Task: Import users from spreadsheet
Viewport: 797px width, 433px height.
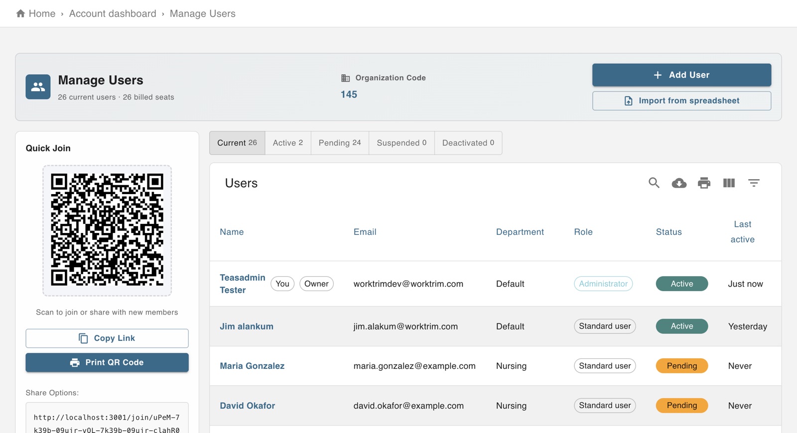Action: [681, 101]
